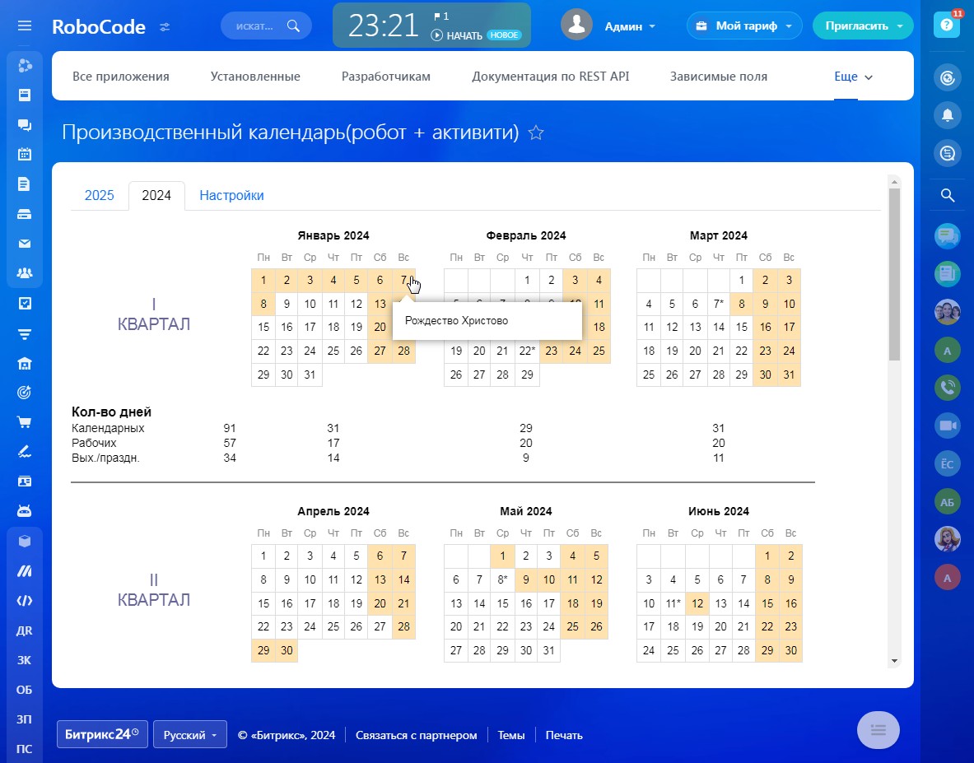Screen dimensions: 974x763
Task: Click 7* in Март 2024
Action: pyautogui.click(x=719, y=304)
